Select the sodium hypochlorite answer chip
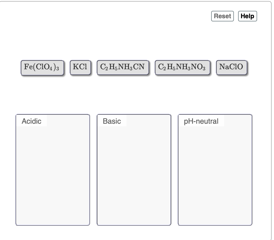 231,67
